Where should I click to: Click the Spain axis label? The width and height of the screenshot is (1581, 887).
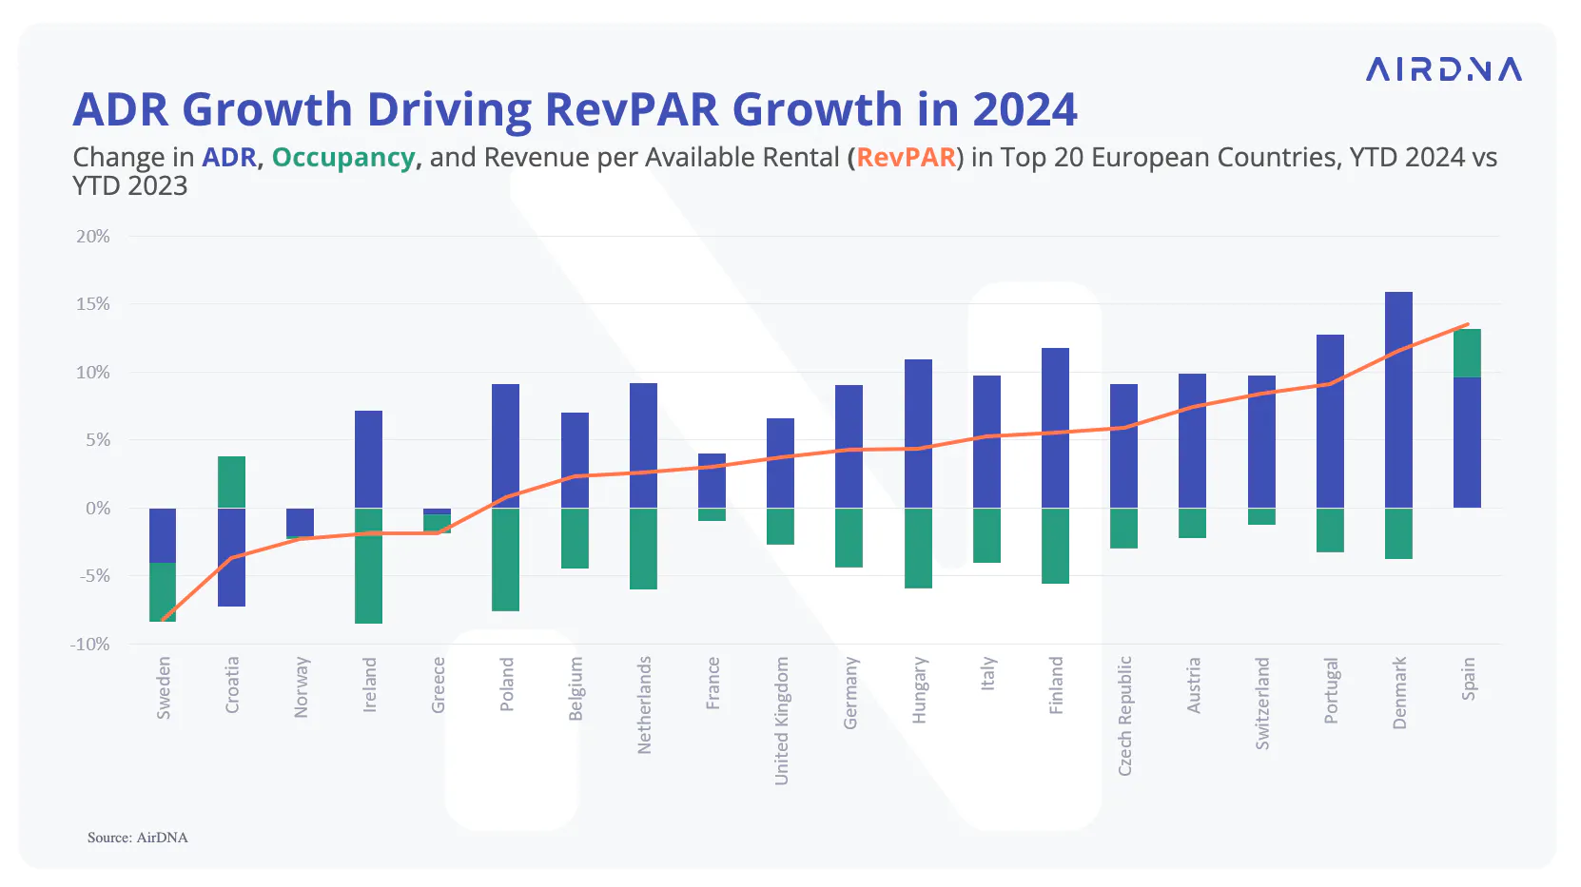(x=1468, y=679)
